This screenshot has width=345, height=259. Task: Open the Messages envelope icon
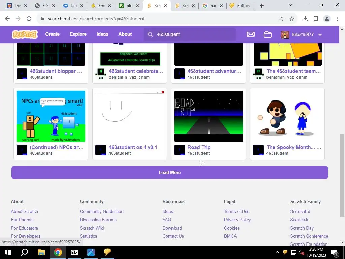coord(251,34)
